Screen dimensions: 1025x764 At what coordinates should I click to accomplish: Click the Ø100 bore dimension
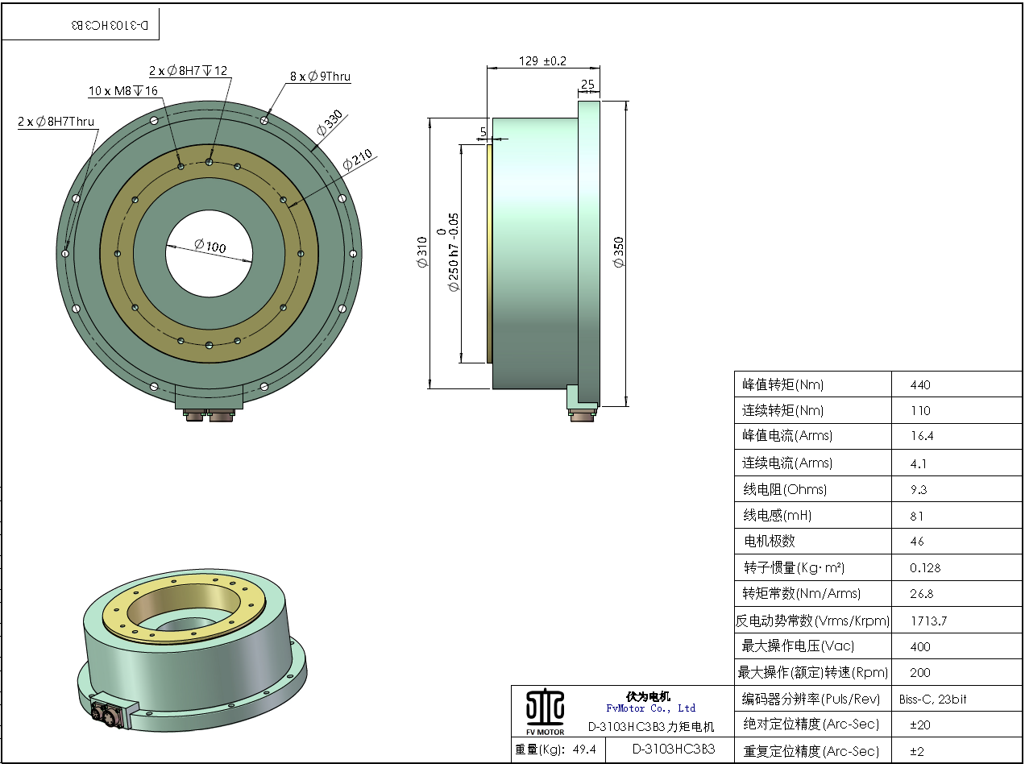click(210, 246)
